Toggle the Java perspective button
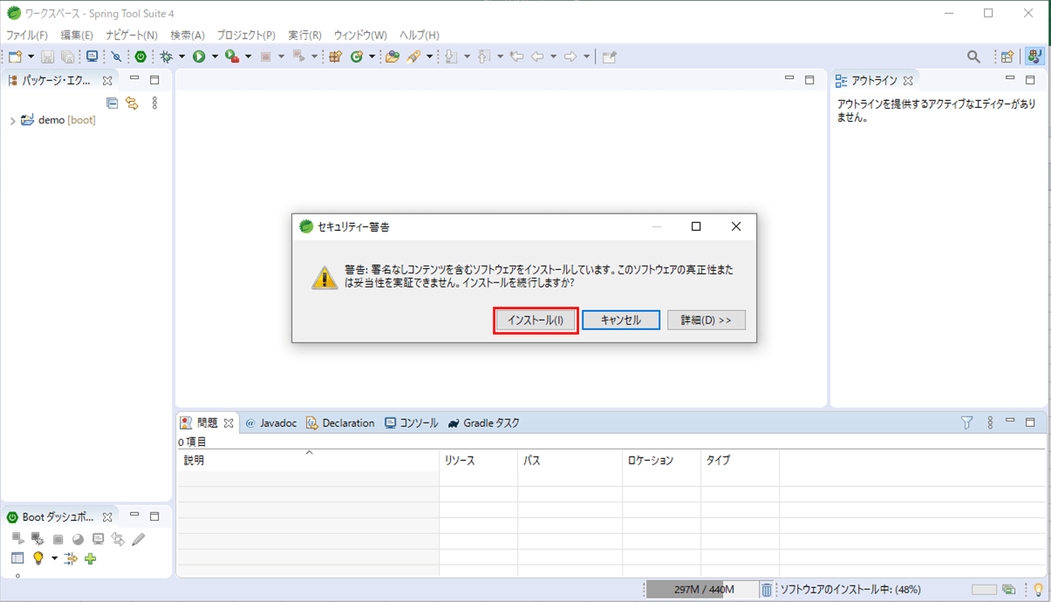The image size is (1051, 602). pos(1034,57)
